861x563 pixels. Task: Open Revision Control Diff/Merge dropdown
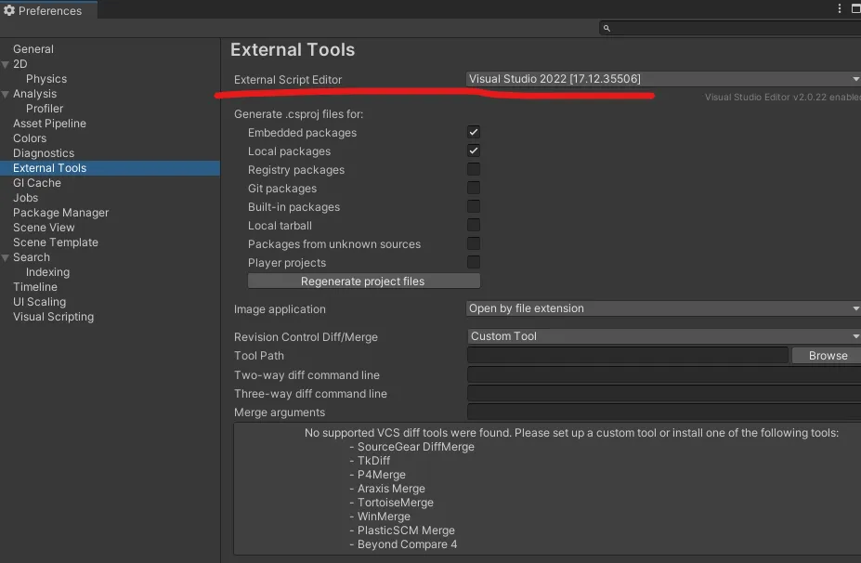663,336
